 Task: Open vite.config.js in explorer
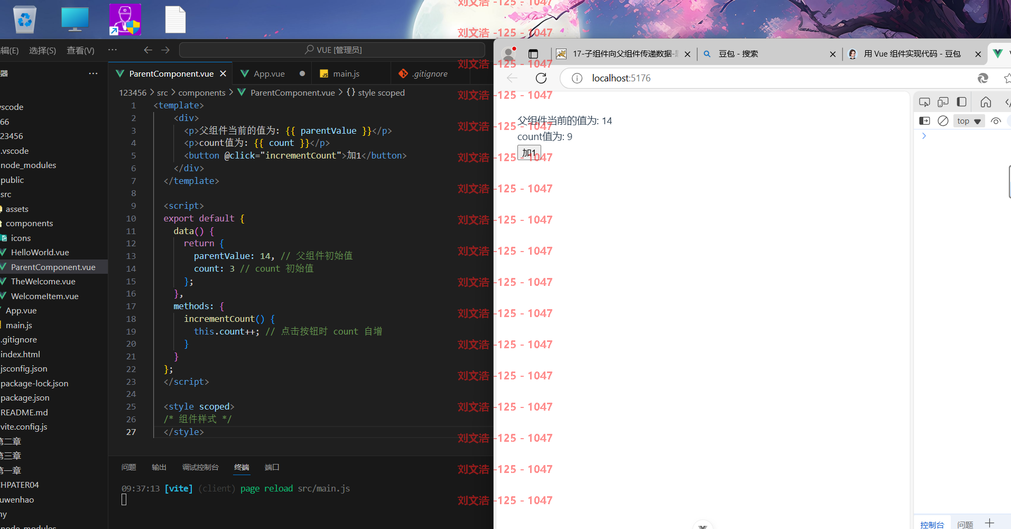tap(24, 426)
